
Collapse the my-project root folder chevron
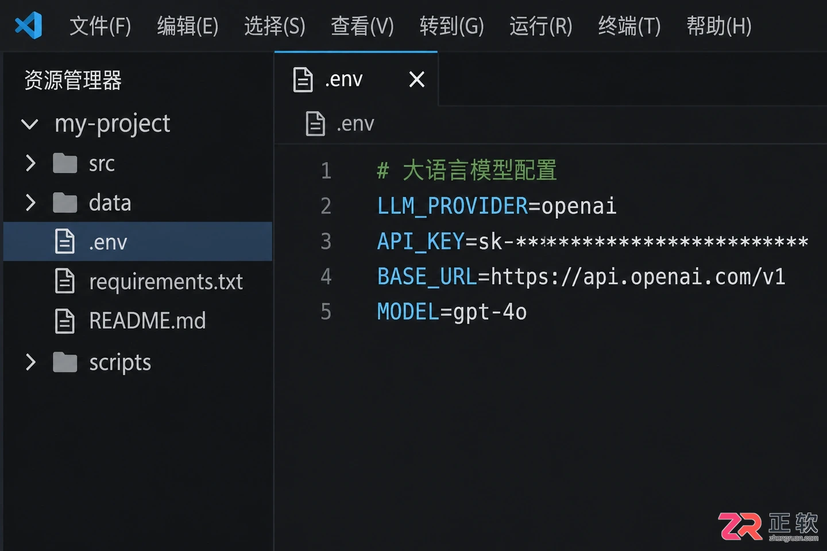(30, 123)
